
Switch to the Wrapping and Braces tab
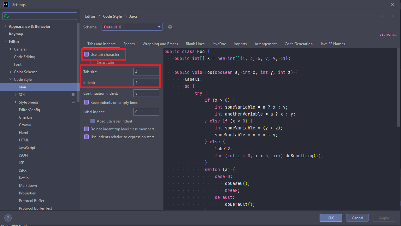[x=160, y=44]
